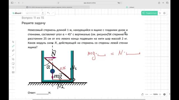The height and width of the screenshot is (100, 179).
Task: Open a new Safari tab
Action: [163, 3]
